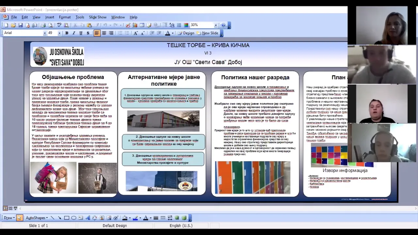Toggle text Shadow formatting

point(88,33)
